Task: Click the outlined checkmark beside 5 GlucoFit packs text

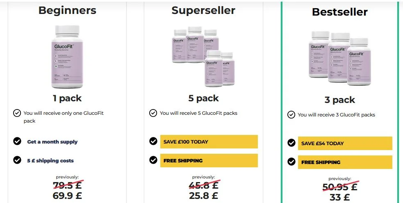Action: (153, 113)
